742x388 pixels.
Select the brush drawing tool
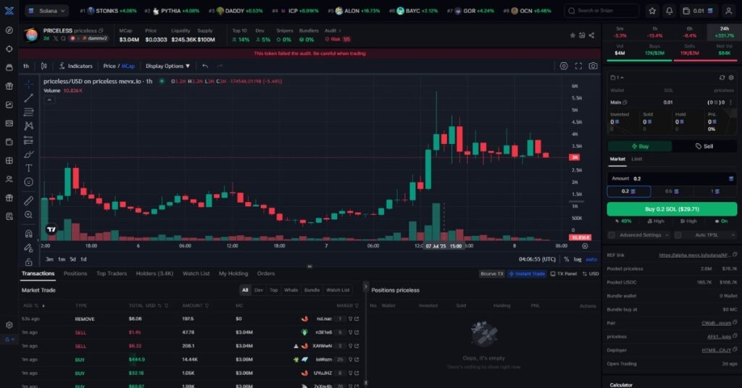(x=29, y=154)
